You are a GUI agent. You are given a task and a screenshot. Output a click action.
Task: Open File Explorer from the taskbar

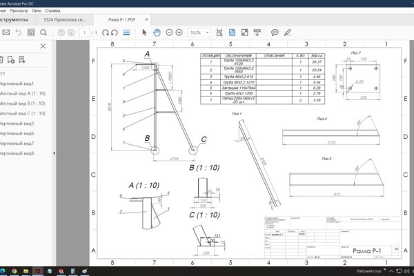coord(26,271)
